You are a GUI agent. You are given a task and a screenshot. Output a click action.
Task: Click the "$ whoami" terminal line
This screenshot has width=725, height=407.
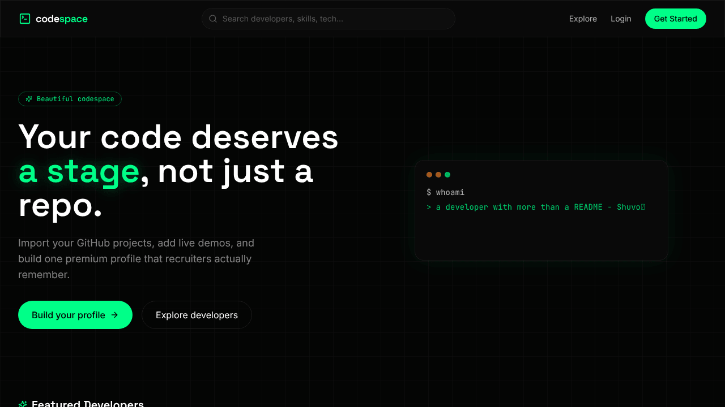pyautogui.click(x=446, y=192)
